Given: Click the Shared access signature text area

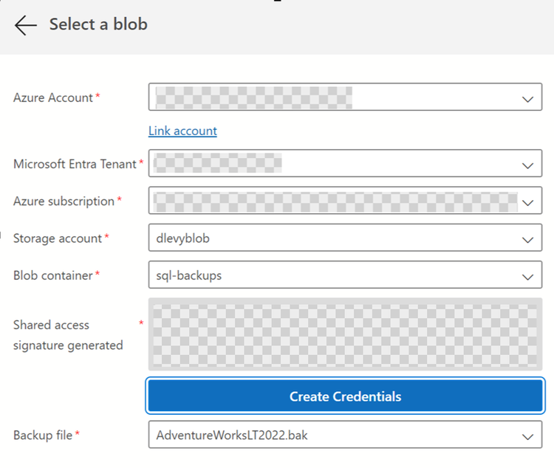Looking at the screenshot, I should [x=346, y=334].
